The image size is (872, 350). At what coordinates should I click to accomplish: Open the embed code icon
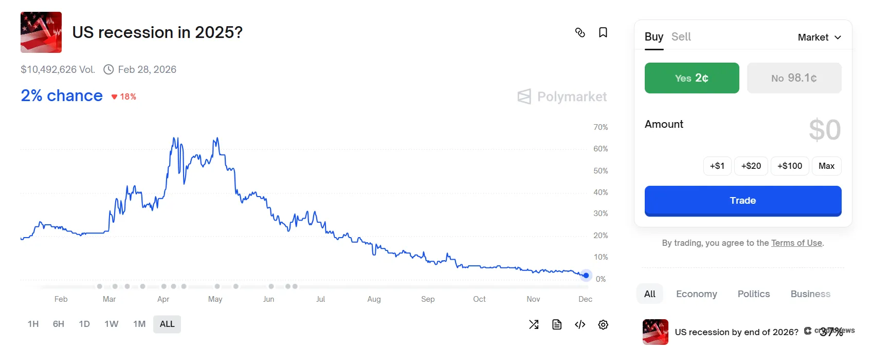pyautogui.click(x=580, y=324)
